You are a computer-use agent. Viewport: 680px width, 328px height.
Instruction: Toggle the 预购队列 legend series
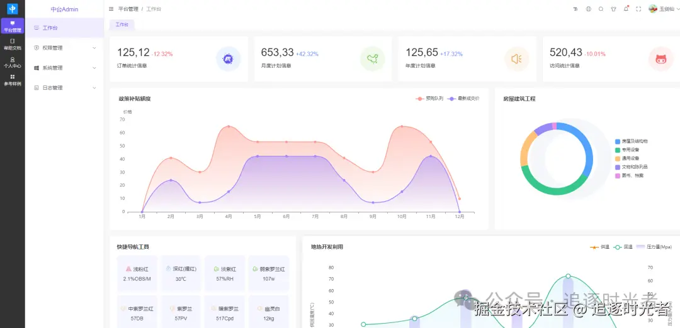point(429,99)
